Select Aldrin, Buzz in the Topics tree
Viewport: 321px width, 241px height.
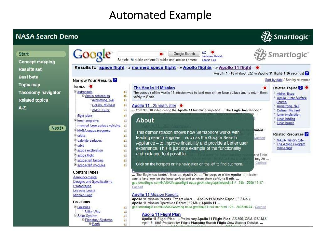pyautogui.click(x=101, y=110)
